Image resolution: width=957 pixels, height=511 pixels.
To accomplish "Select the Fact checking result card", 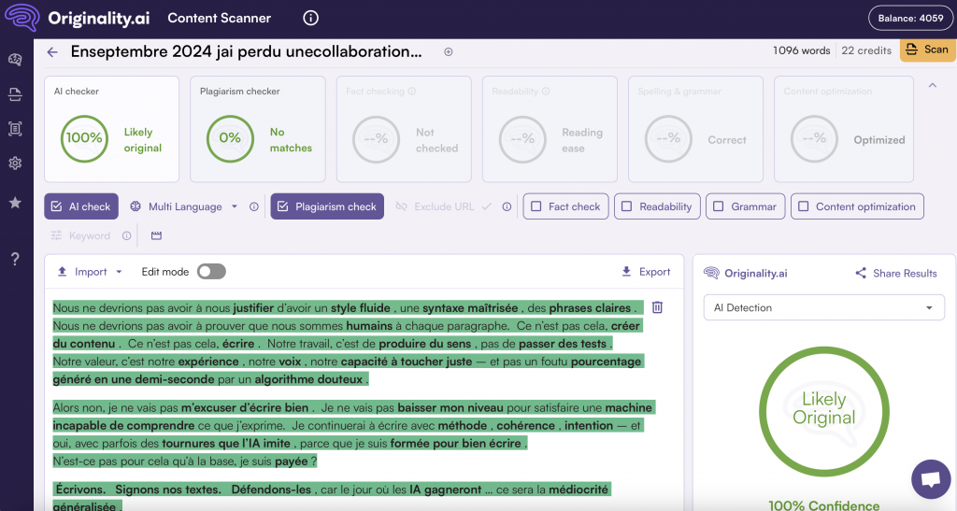I will pyautogui.click(x=404, y=129).
